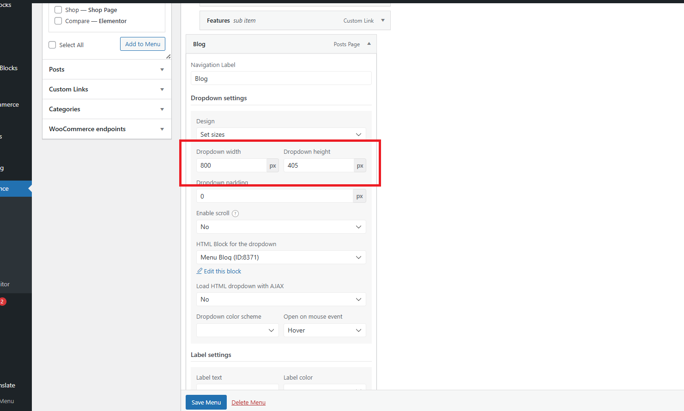
Task: Choose an HTML Block for the dropdown
Action: 281,257
